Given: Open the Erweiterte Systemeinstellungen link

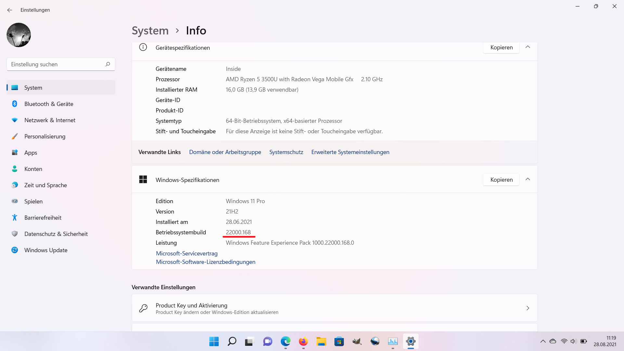Looking at the screenshot, I should pyautogui.click(x=350, y=152).
